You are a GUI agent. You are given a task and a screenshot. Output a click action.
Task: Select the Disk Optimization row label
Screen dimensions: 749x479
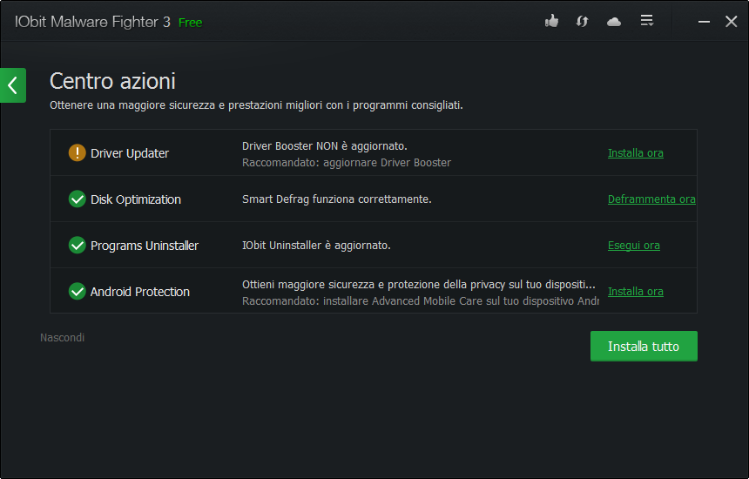point(136,199)
